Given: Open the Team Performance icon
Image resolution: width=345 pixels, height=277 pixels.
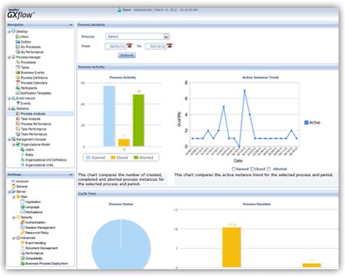Looking at the screenshot, I should tap(17, 134).
